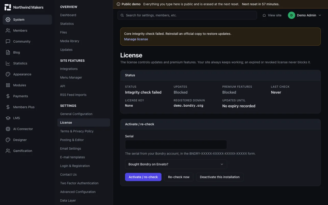Select the License settings item
The image size is (328, 205).
tap(84, 122)
